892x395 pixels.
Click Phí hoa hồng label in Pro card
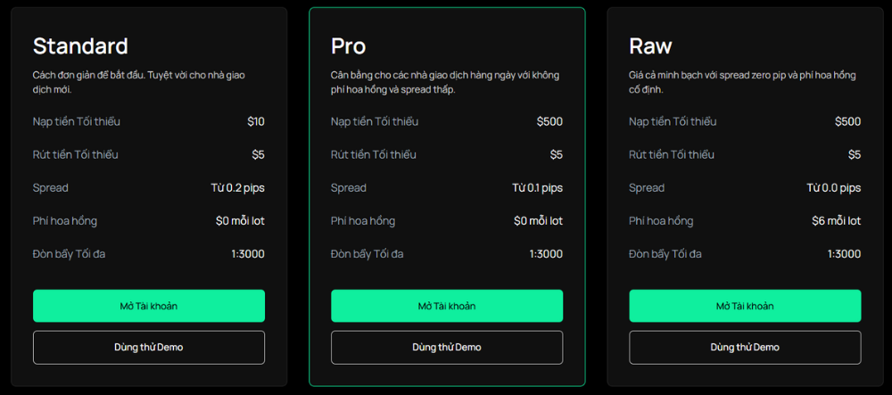click(x=363, y=221)
